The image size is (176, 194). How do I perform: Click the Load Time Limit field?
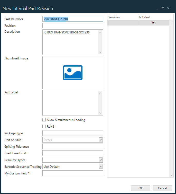(72, 153)
